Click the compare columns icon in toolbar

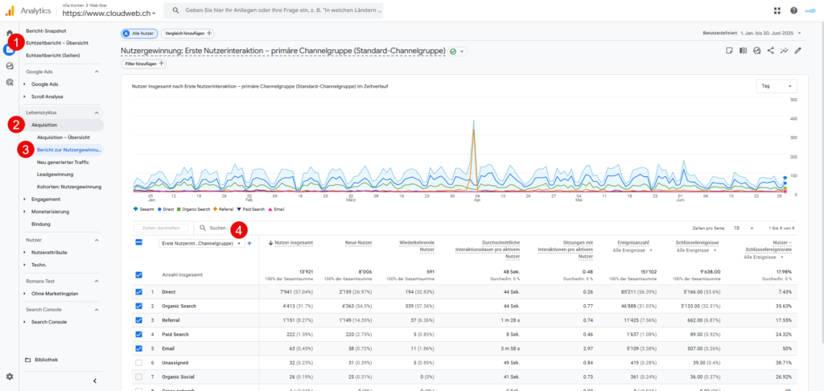click(742, 51)
